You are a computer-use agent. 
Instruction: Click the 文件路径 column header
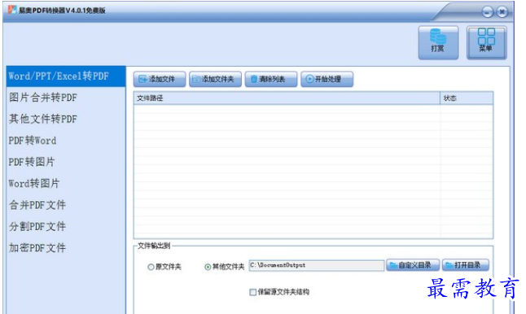tap(287, 98)
